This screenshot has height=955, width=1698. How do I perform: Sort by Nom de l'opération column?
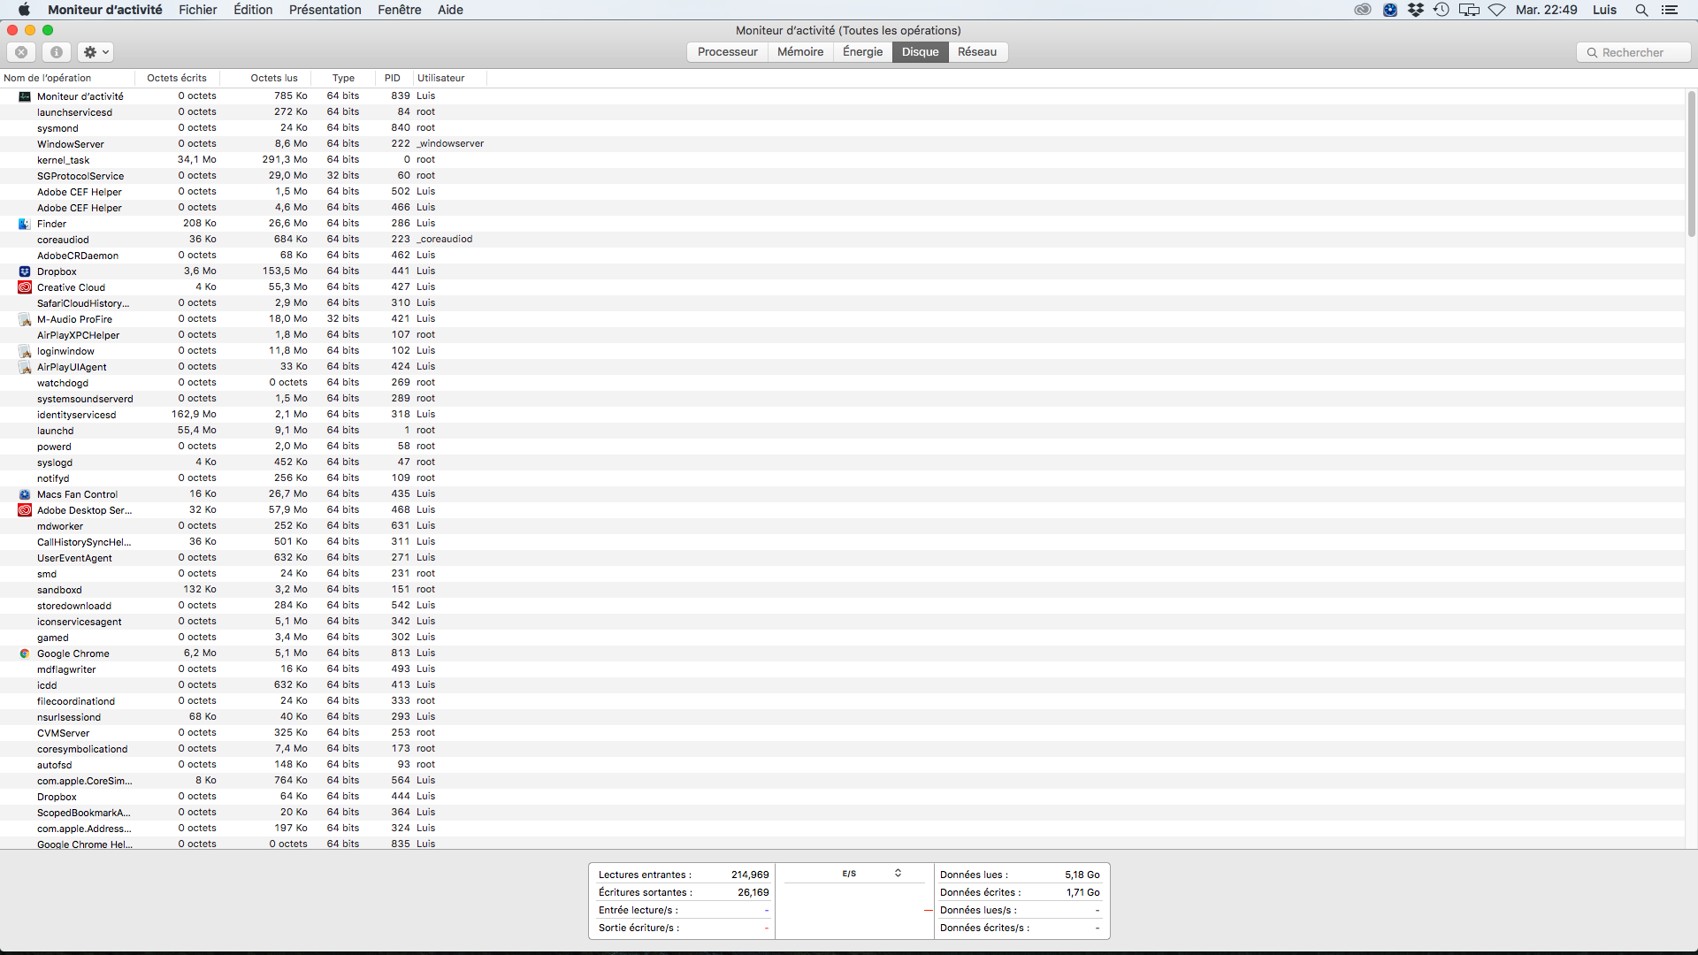[67, 78]
